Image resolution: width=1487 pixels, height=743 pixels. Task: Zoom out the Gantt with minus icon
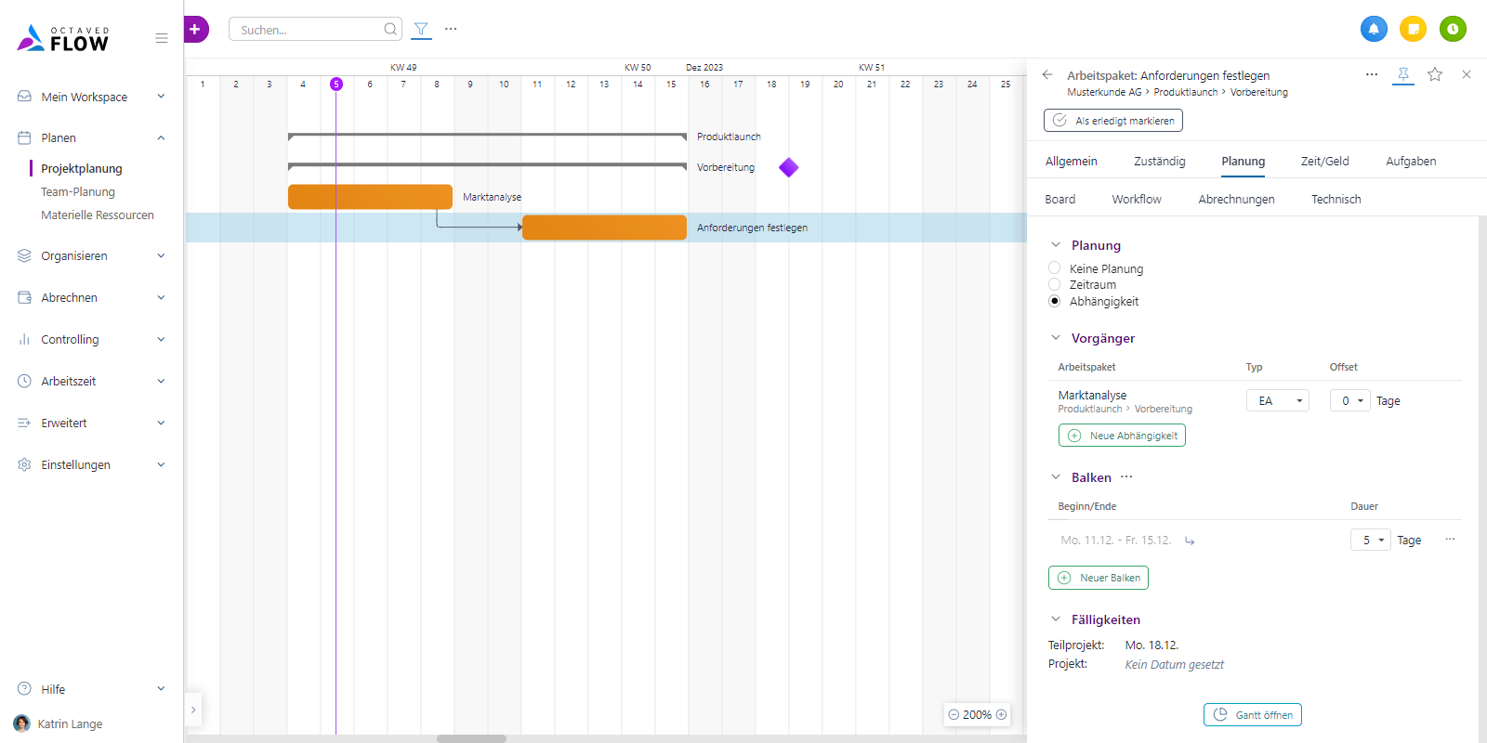(954, 715)
